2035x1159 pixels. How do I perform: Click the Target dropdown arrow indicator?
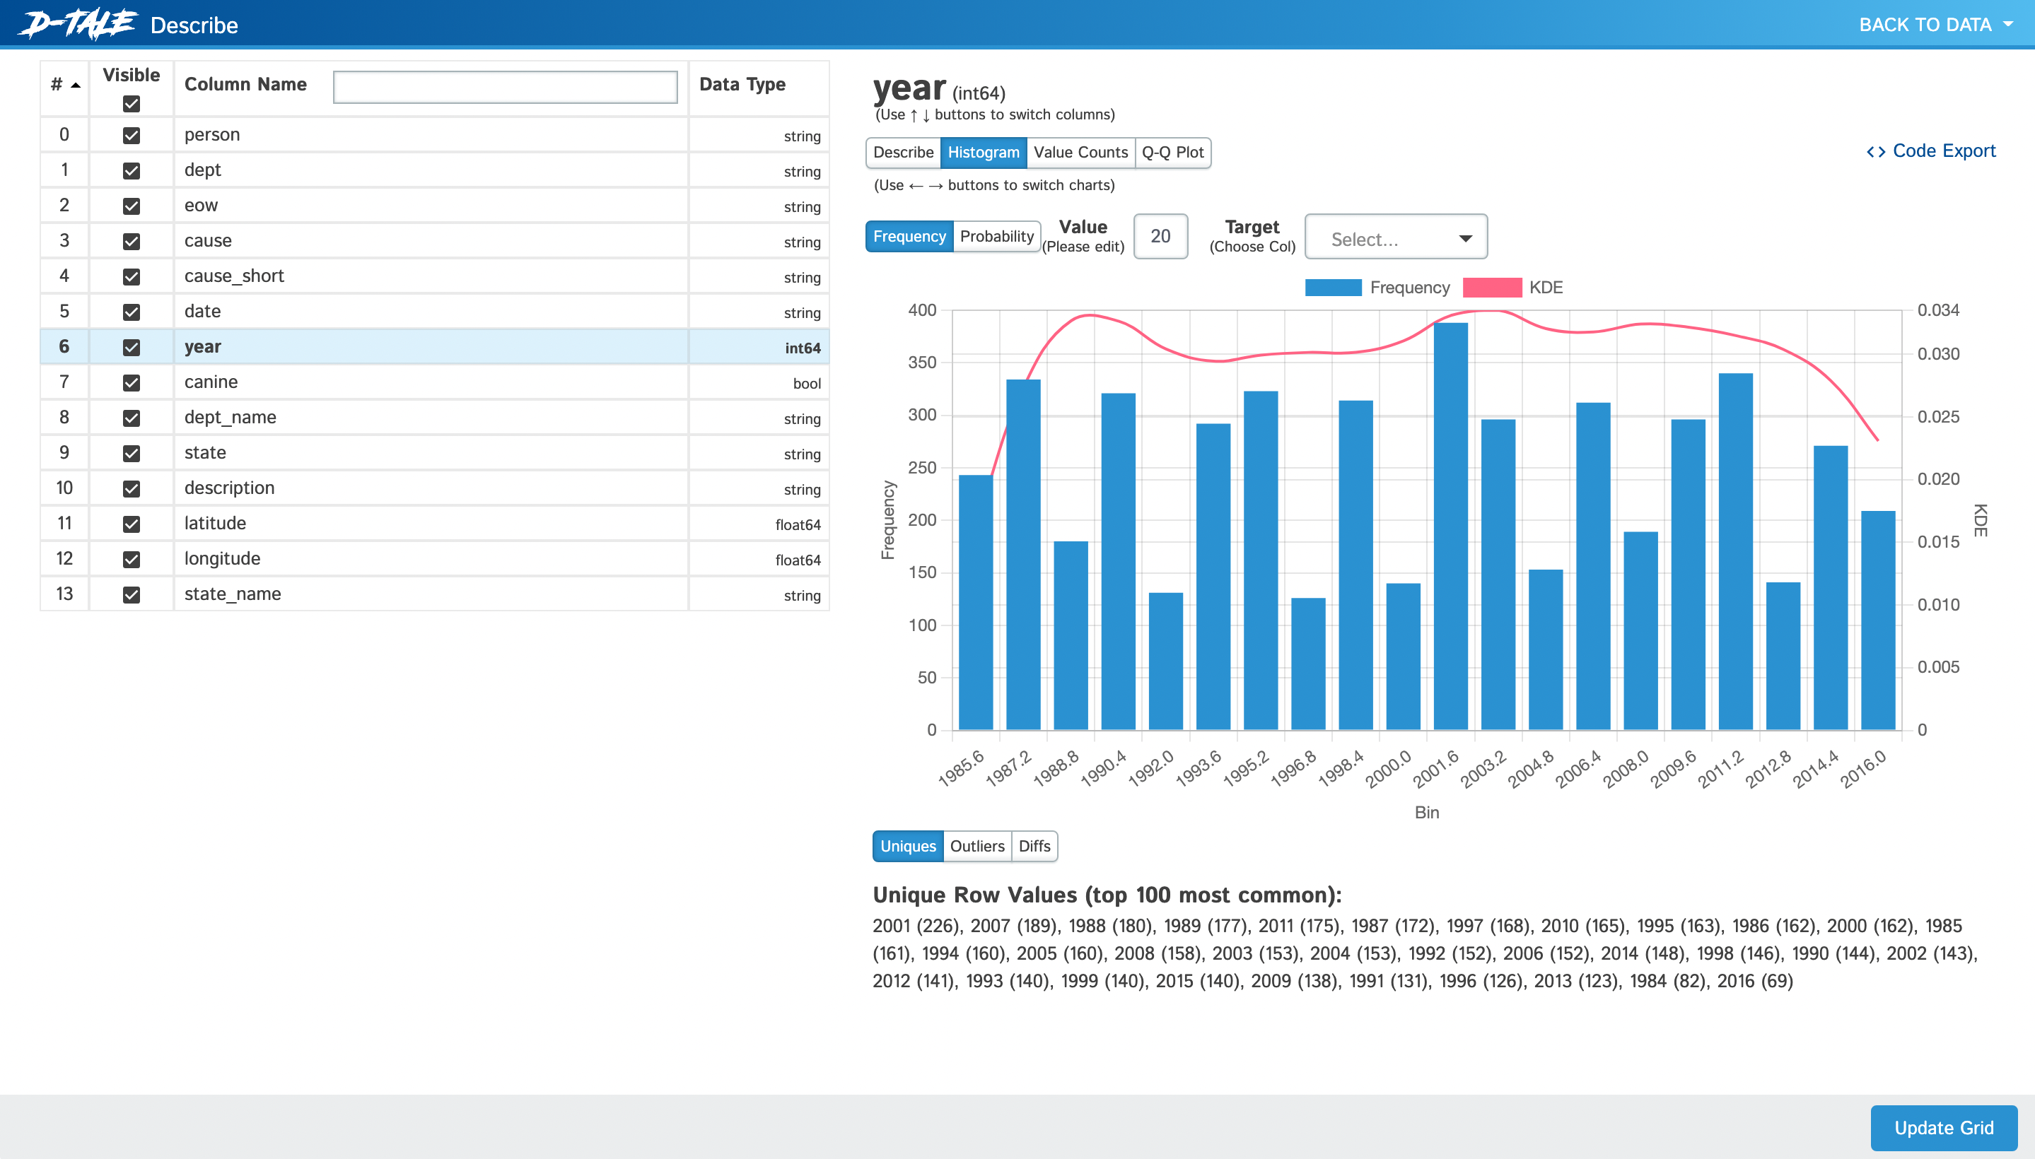(x=1464, y=238)
